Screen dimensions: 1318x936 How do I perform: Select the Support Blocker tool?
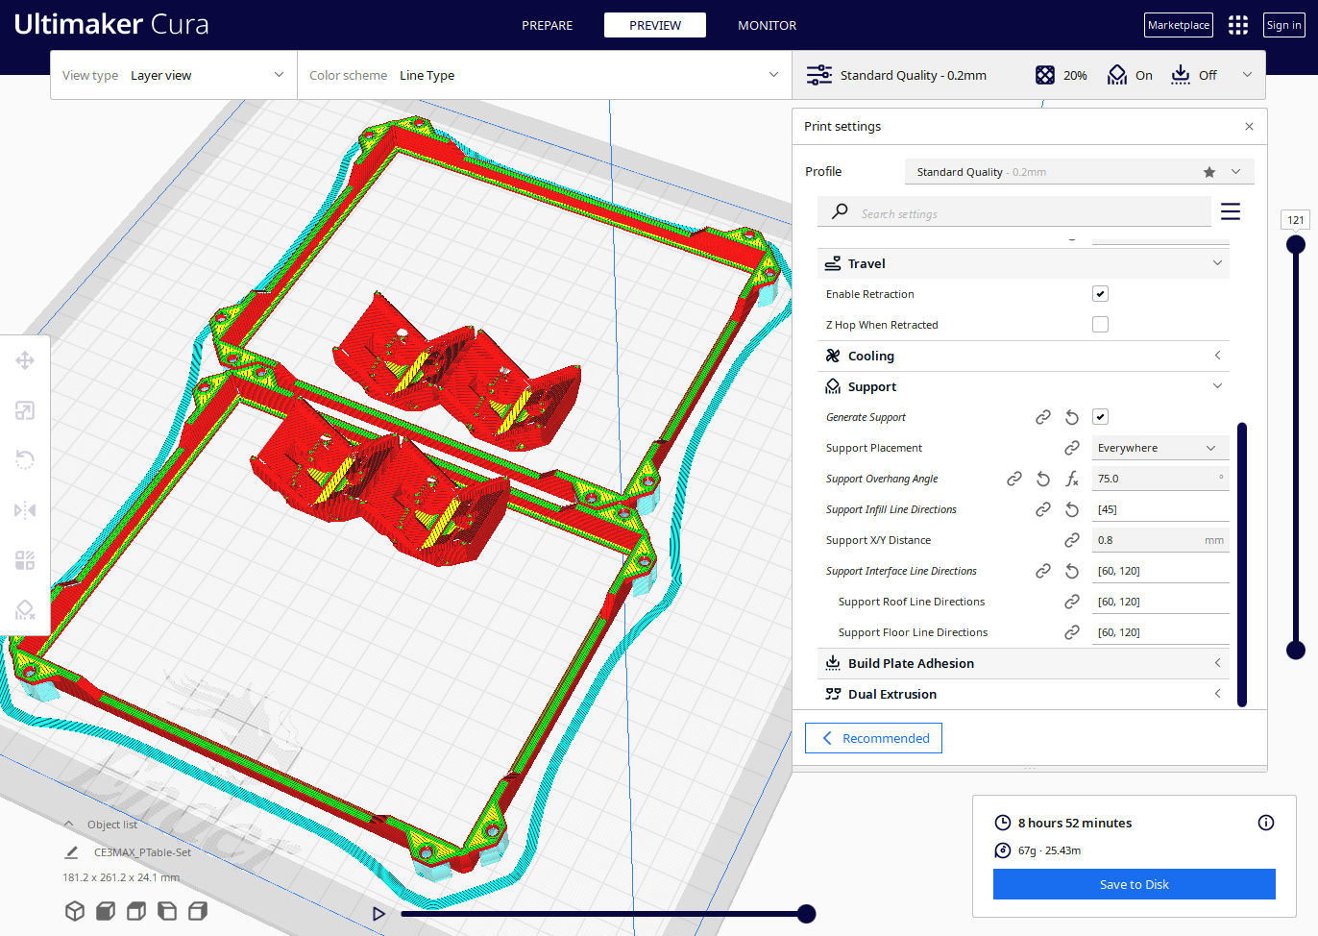click(25, 610)
